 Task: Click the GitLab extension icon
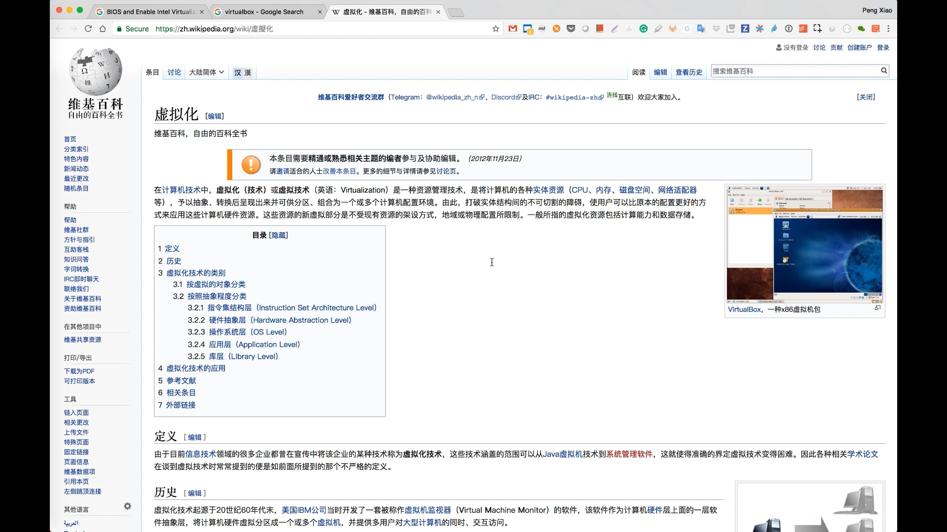[x=672, y=29]
